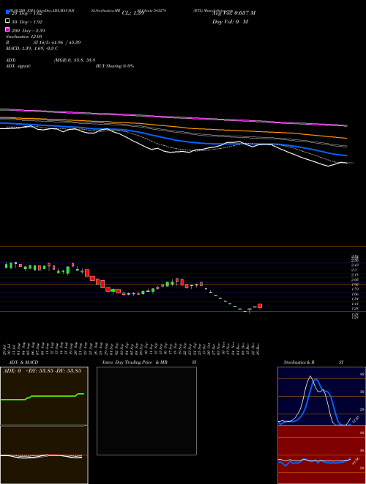366x484 pixels.
Task: Click the blue 20 Day legend swatch
Action: tap(7, 12)
